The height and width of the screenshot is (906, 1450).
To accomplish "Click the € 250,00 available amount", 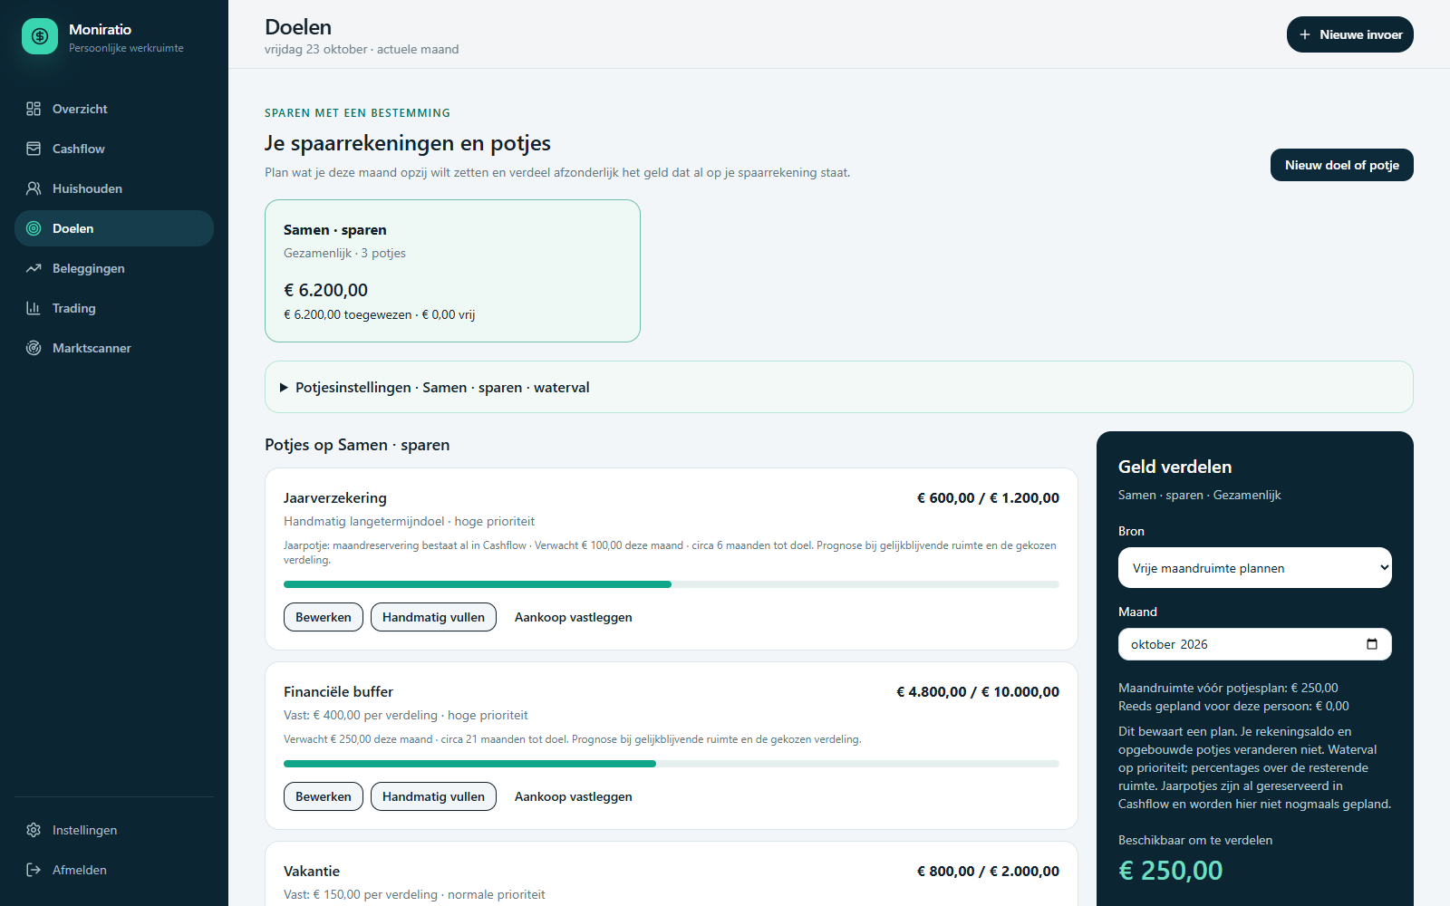I will point(1171,871).
